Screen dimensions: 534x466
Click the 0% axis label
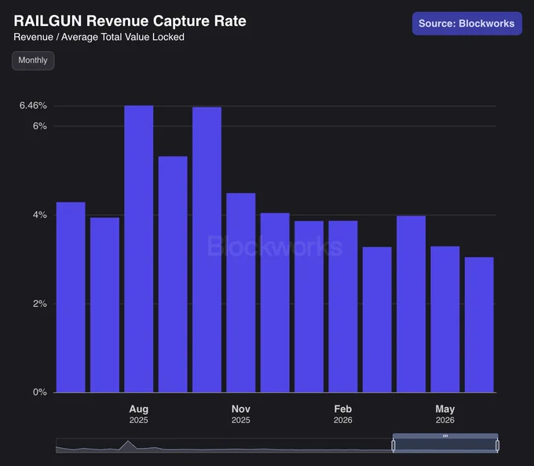click(x=40, y=392)
